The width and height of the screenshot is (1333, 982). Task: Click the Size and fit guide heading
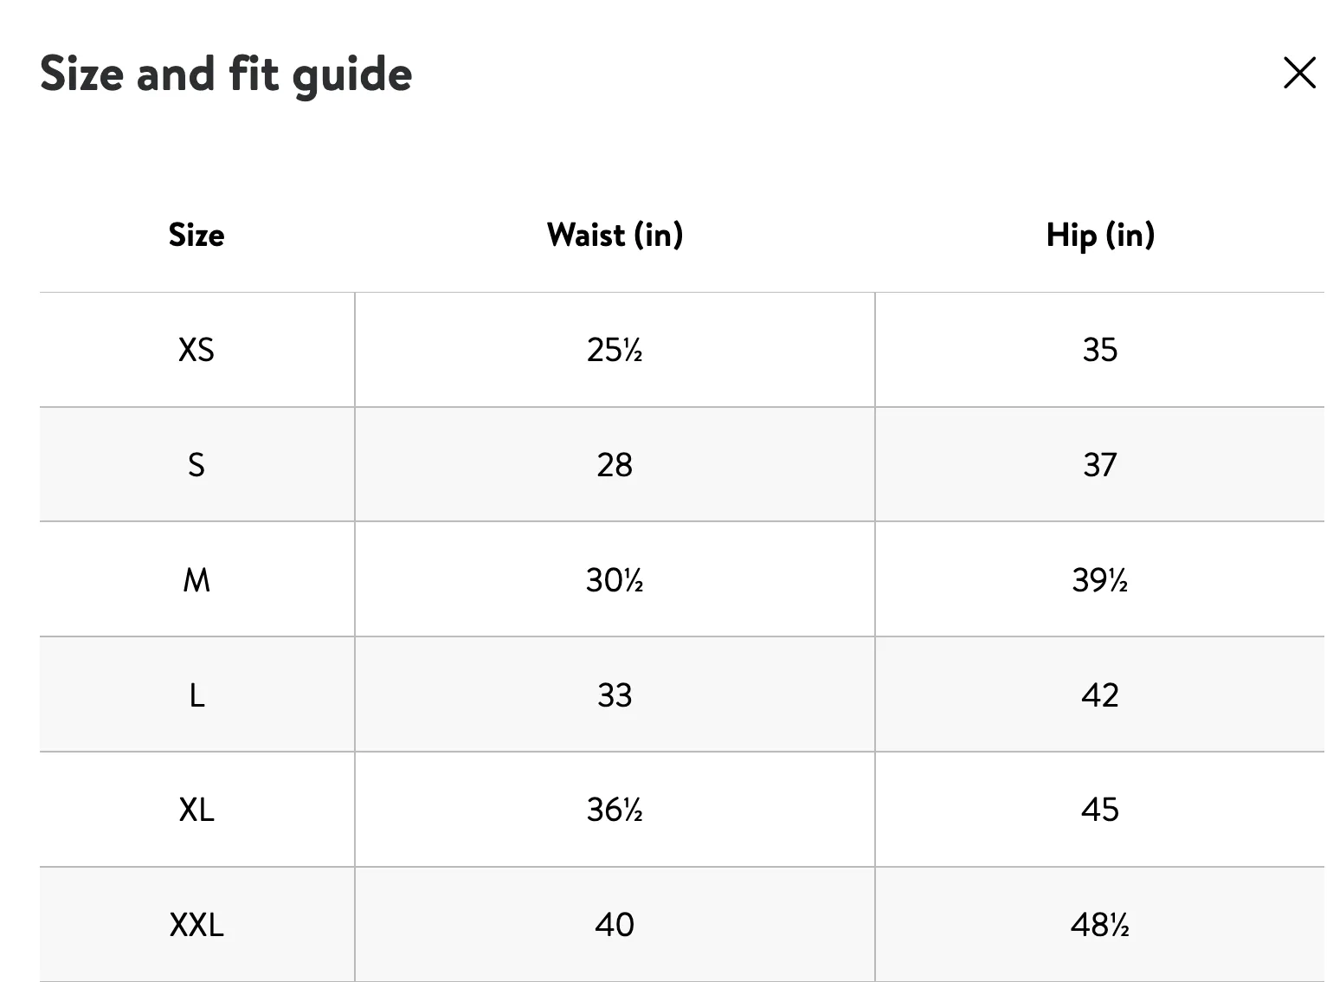[226, 74]
